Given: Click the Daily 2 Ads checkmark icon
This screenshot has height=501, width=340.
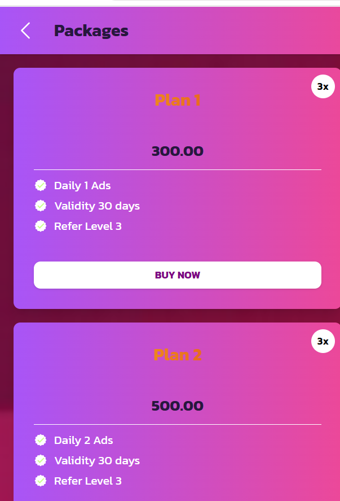Looking at the screenshot, I should click(41, 440).
